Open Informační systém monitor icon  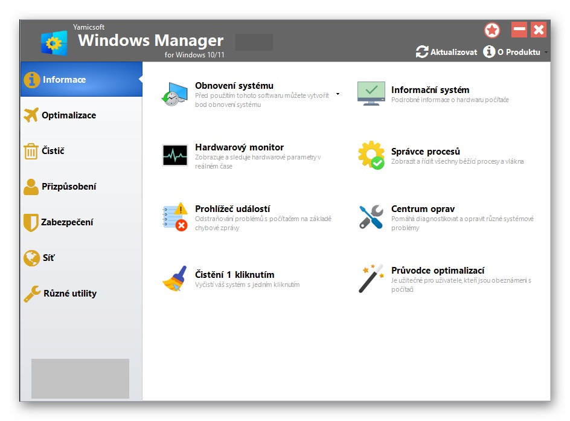[x=371, y=94]
